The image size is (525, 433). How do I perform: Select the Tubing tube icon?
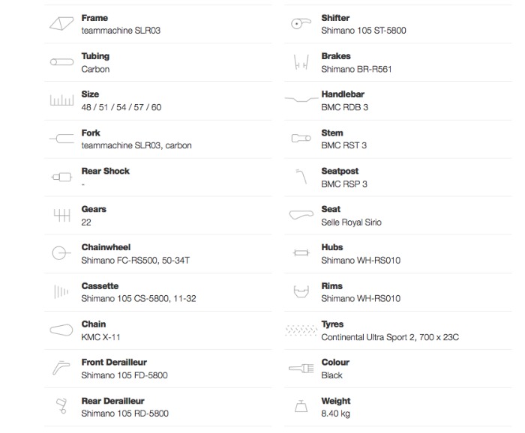pos(61,62)
